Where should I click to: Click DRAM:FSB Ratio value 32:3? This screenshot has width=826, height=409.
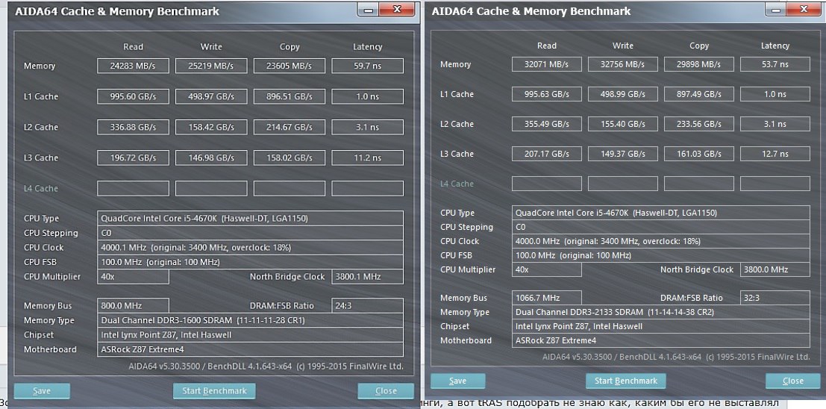[x=775, y=298]
